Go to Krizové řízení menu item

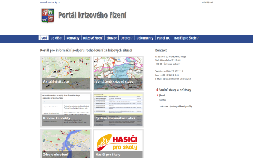(x=93, y=38)
